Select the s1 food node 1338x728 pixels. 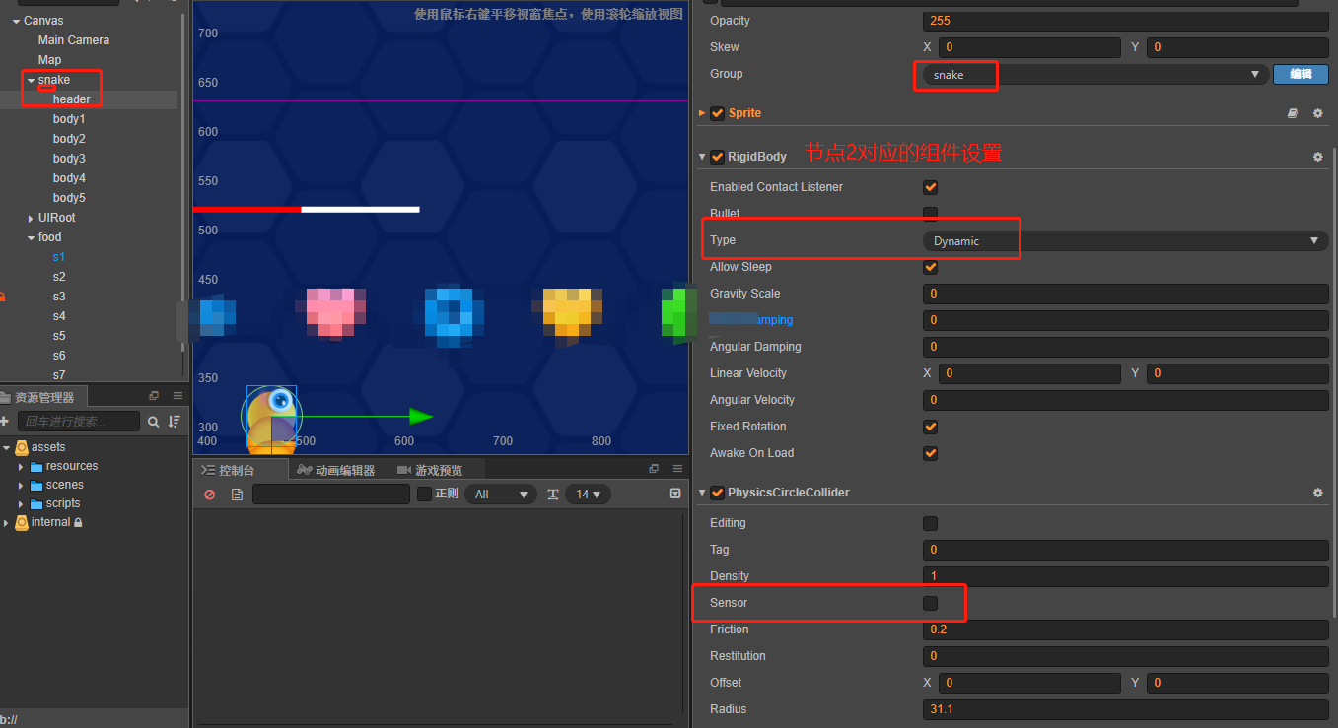59,257
